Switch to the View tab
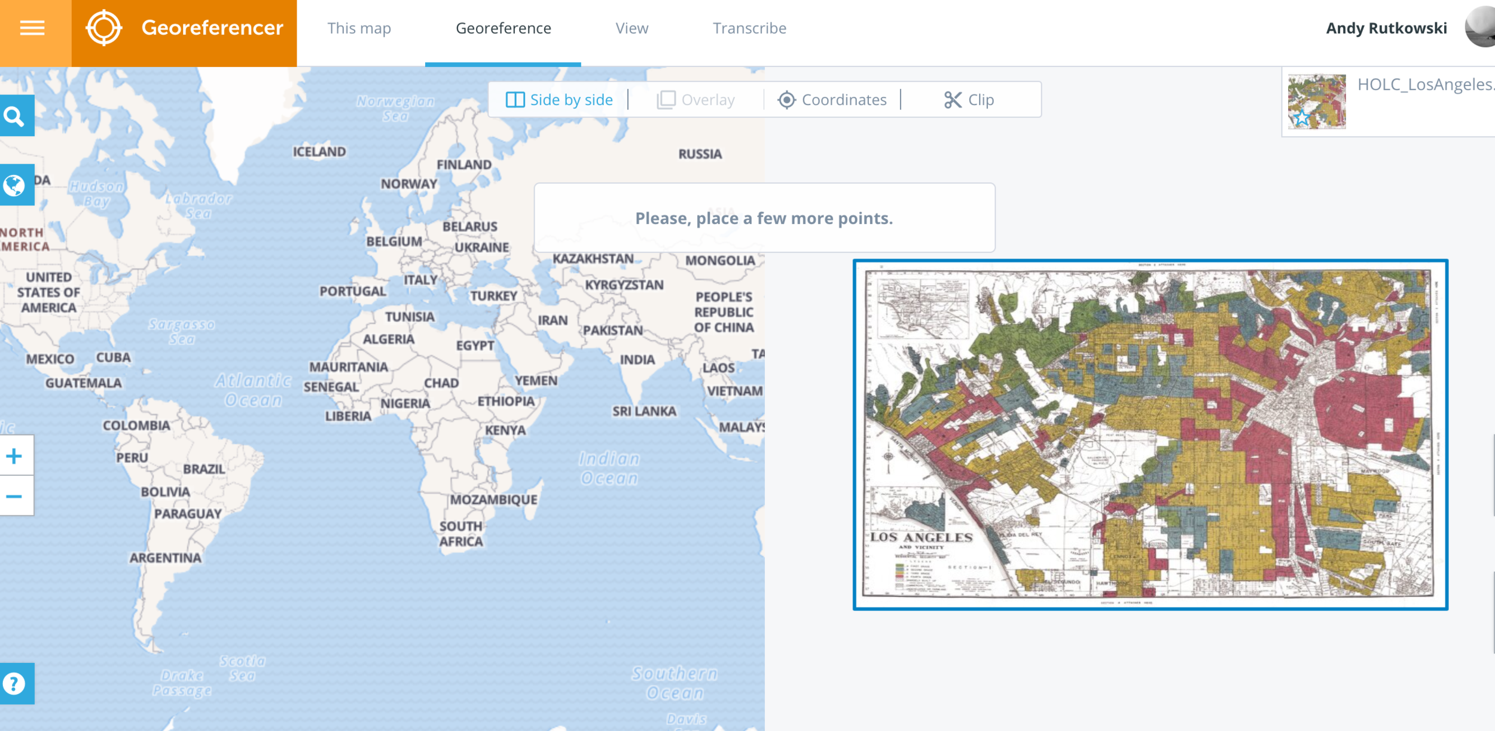The image size is (1495, 731). coord(631,28)
